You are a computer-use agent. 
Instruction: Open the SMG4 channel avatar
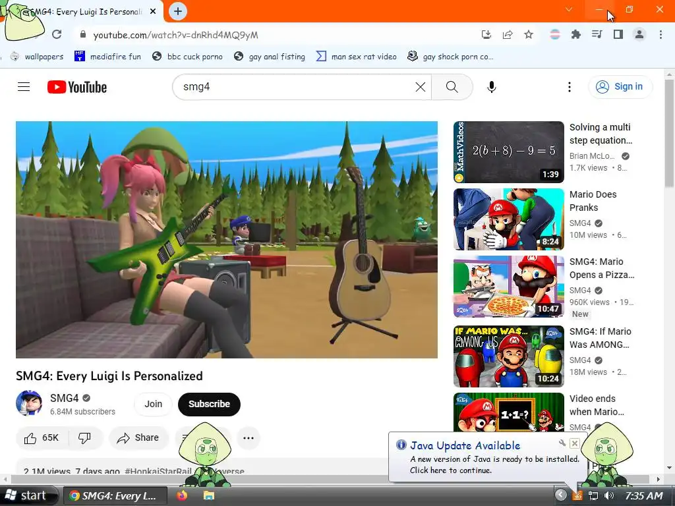click(29, 403)
